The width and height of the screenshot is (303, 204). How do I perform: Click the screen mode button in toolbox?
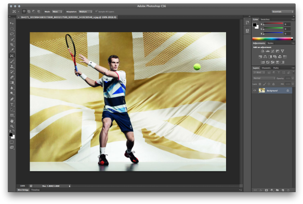pyautogui.click(x=11, y=147)
